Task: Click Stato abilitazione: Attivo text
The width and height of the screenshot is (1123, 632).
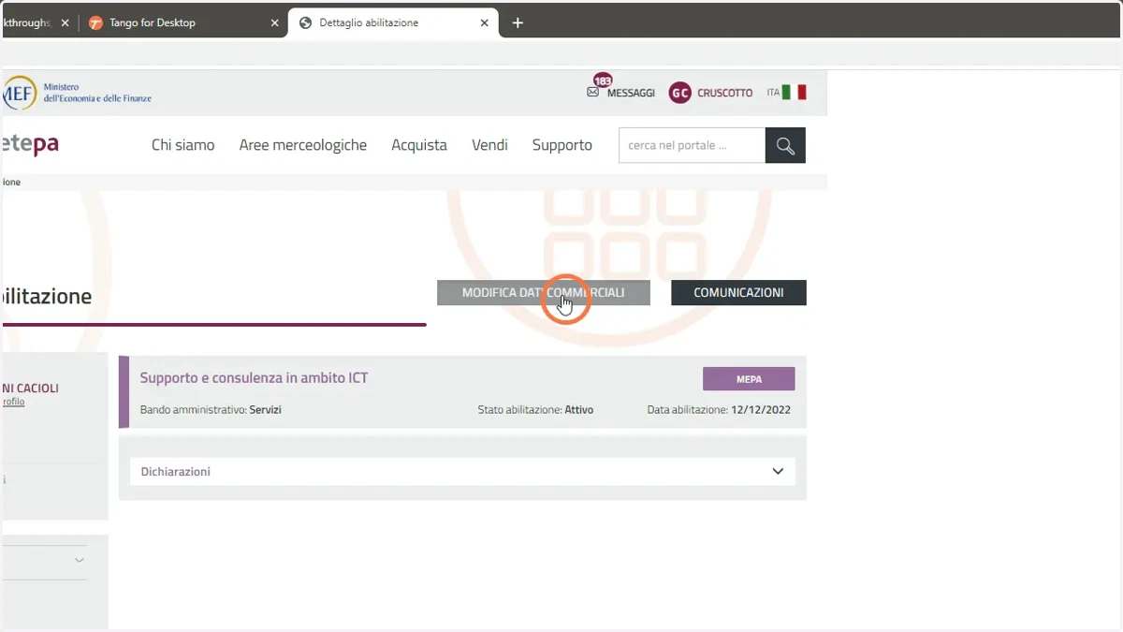Action: [x=535, y=409]
